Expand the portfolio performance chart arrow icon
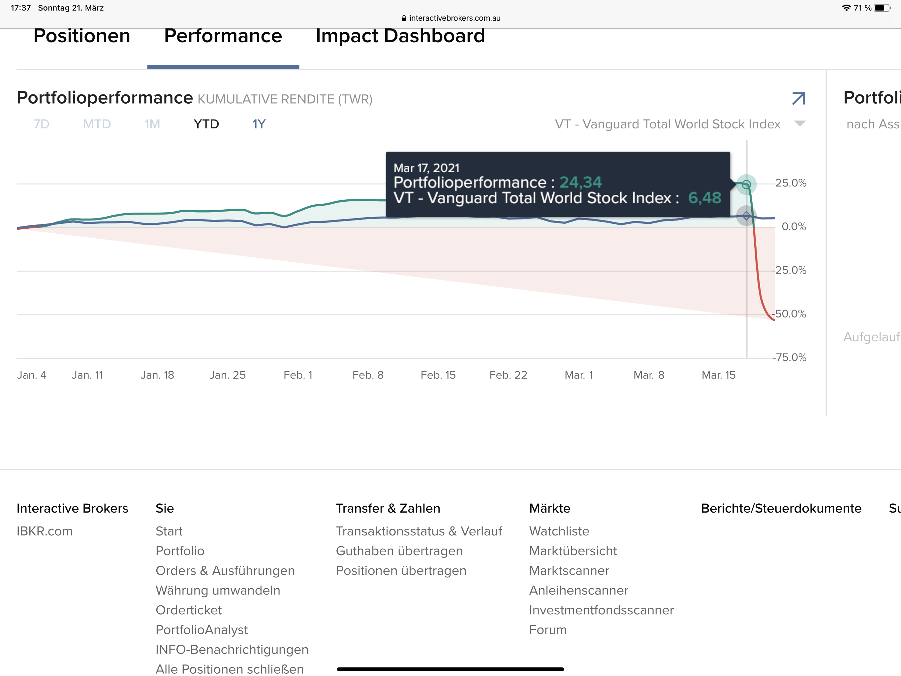Image resolution: width=901 pixels, height=676 pixels. [x=798, y=98]
